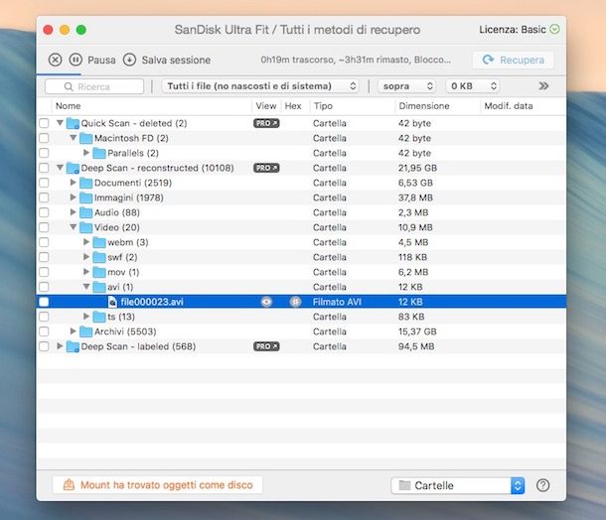Image resolution: width=606 pixels, height=520 pixels.
Task: Check the Archivi folder checkbox
Action: (x=44, y=331)
